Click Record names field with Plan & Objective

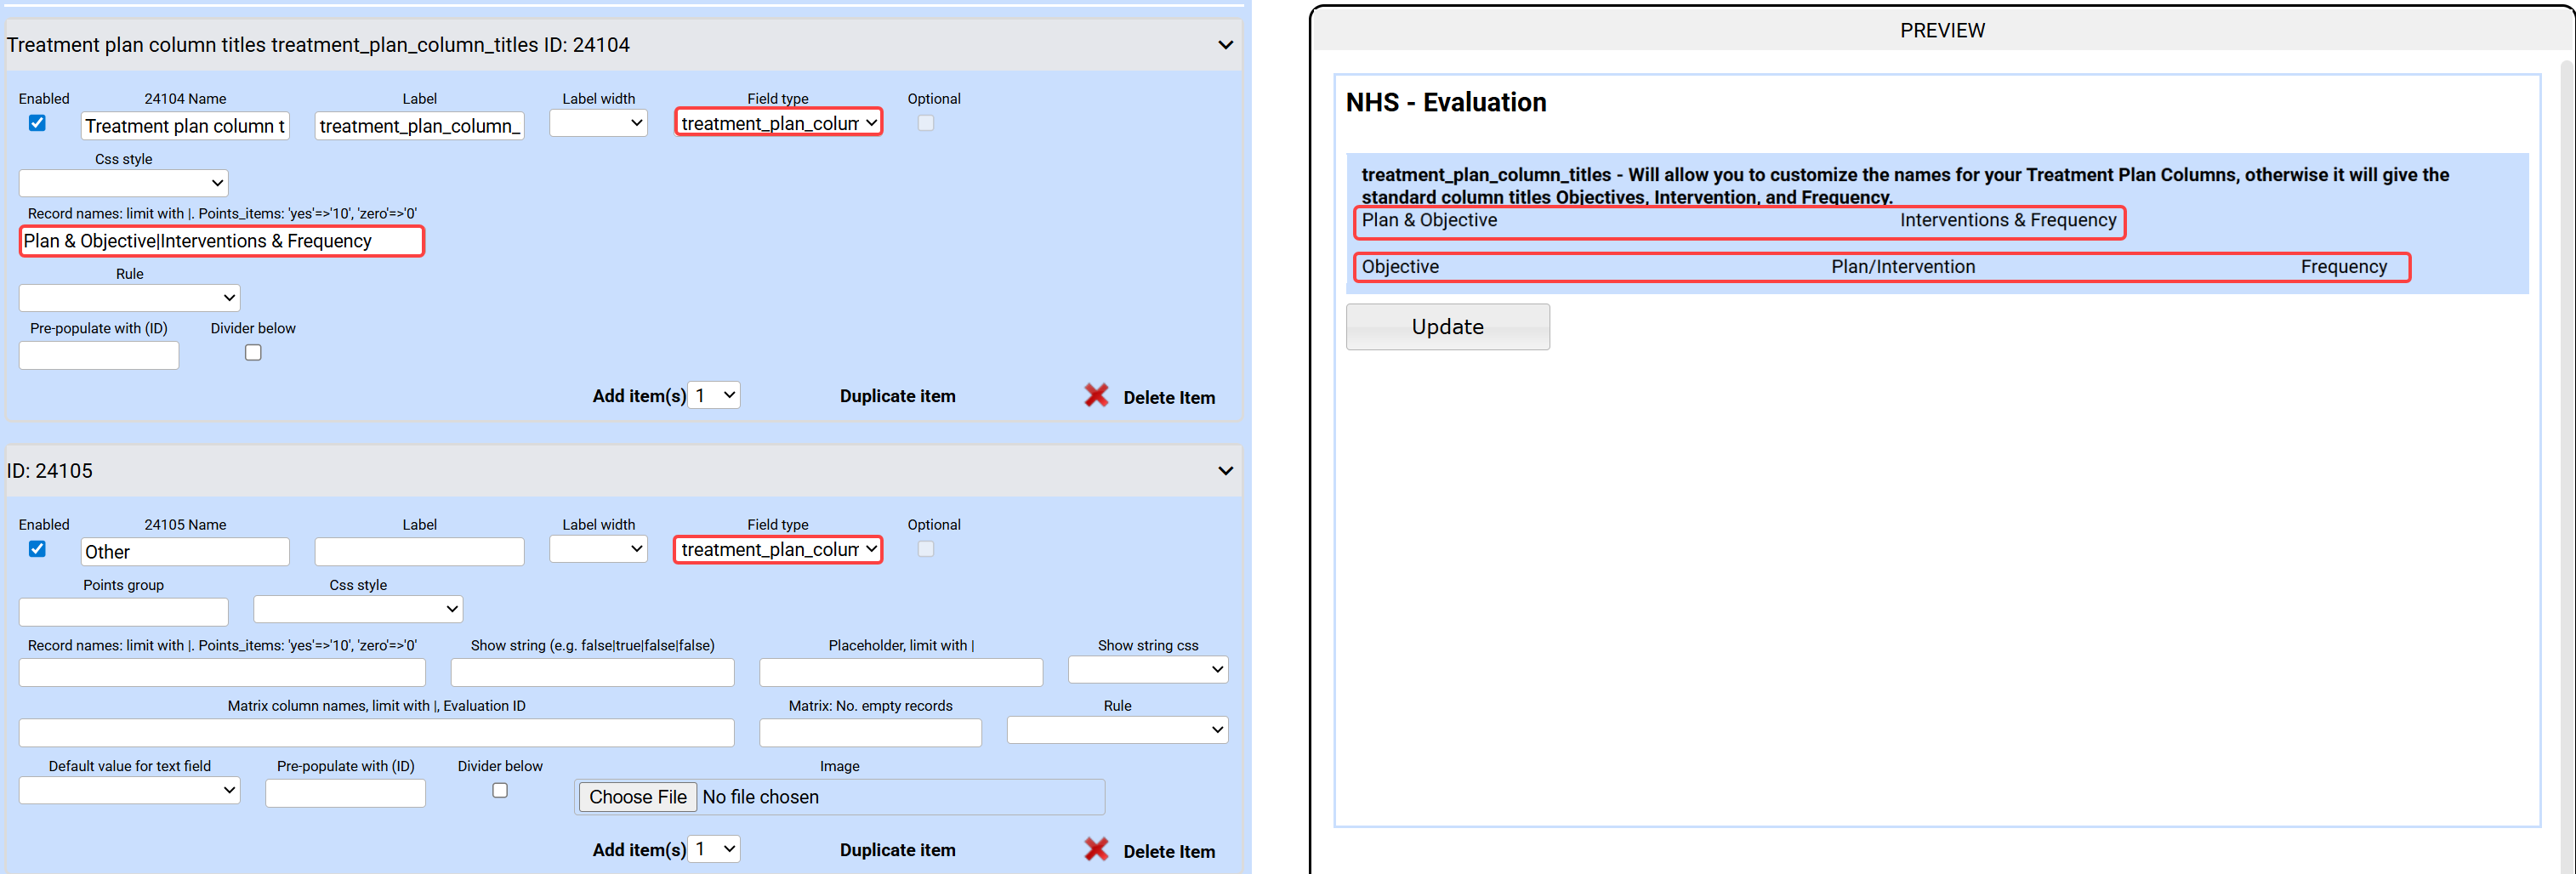222,241
